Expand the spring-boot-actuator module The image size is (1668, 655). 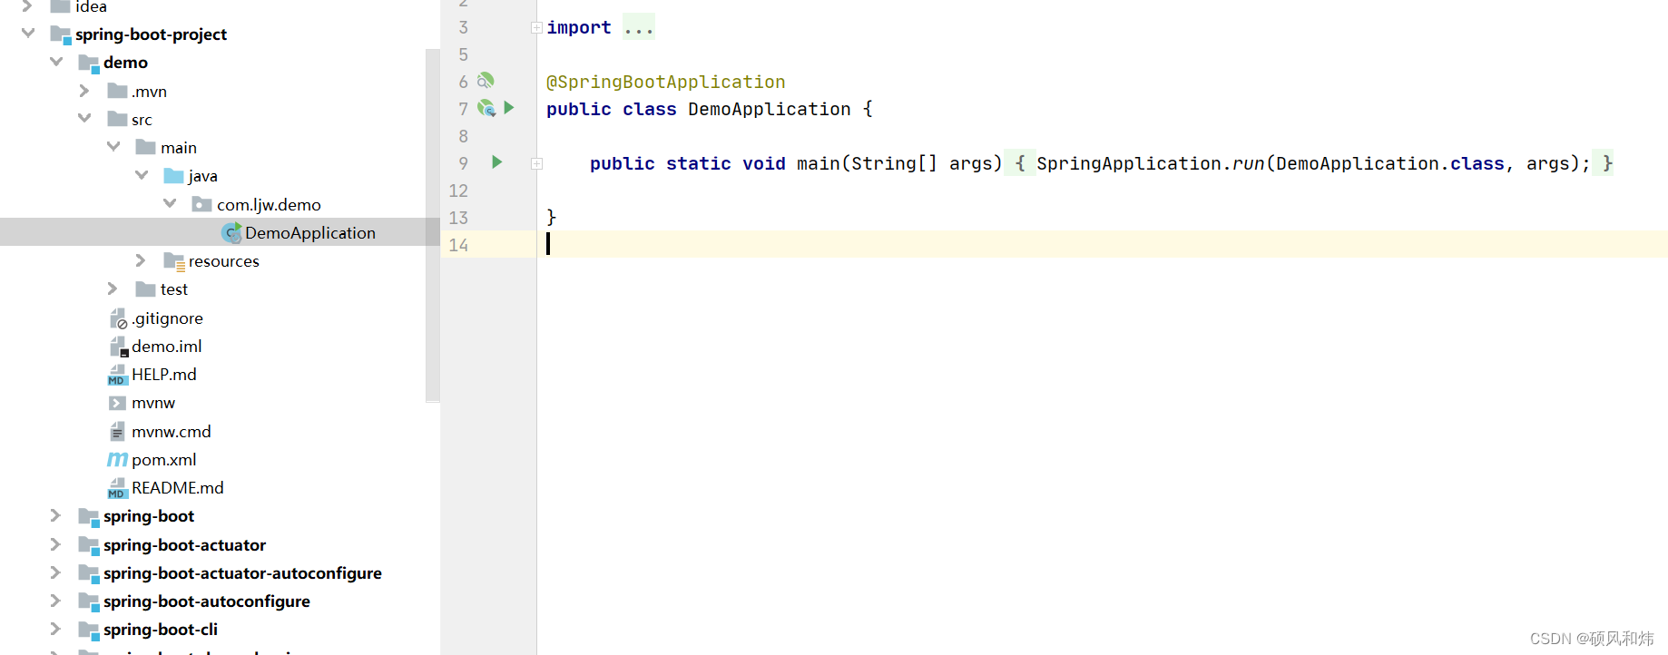55,544
